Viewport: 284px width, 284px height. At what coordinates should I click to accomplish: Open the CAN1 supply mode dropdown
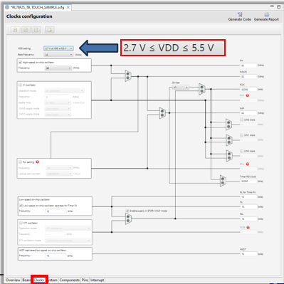coord(58,115)
